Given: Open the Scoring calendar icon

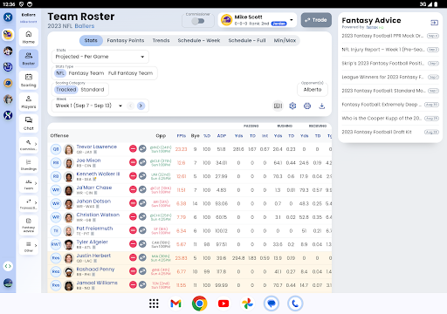Looking at the screenshot, I should tap(29, 80).
